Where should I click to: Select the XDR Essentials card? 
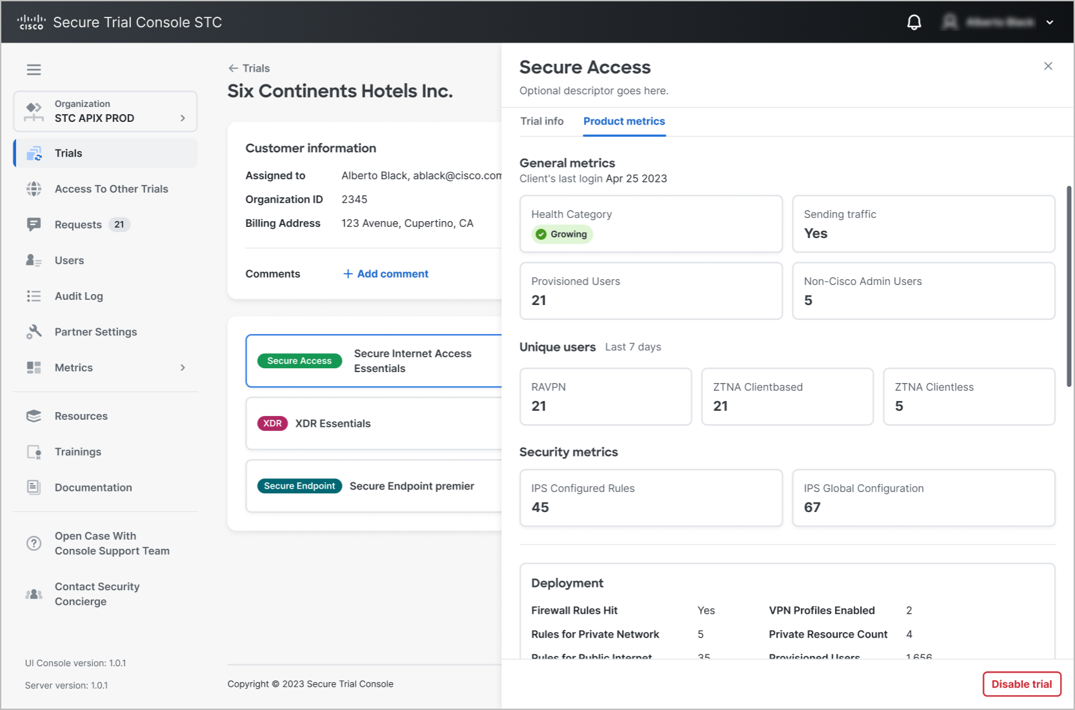(x=374, y=424)
